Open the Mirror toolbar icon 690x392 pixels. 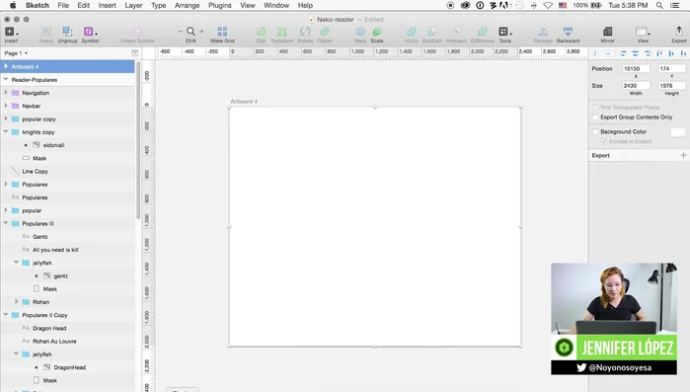607,32
